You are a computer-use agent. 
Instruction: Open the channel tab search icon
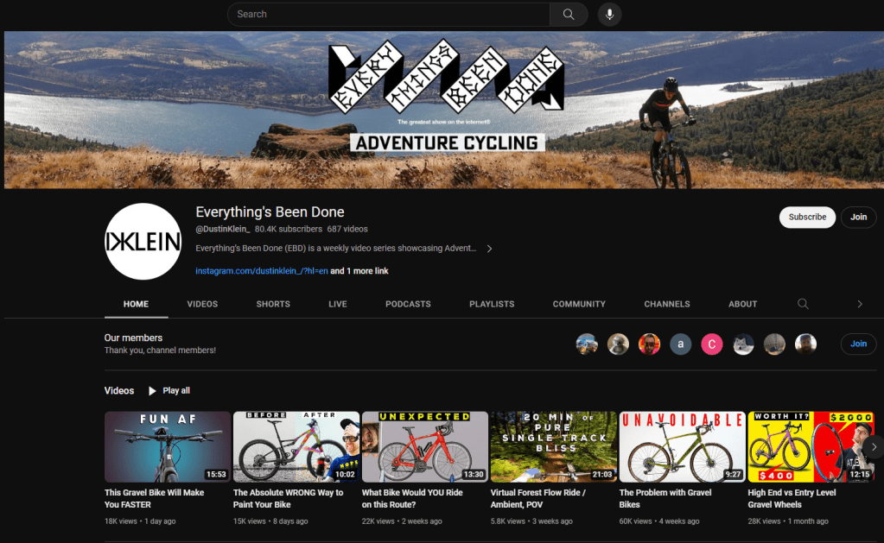click(x=803, y=304)
